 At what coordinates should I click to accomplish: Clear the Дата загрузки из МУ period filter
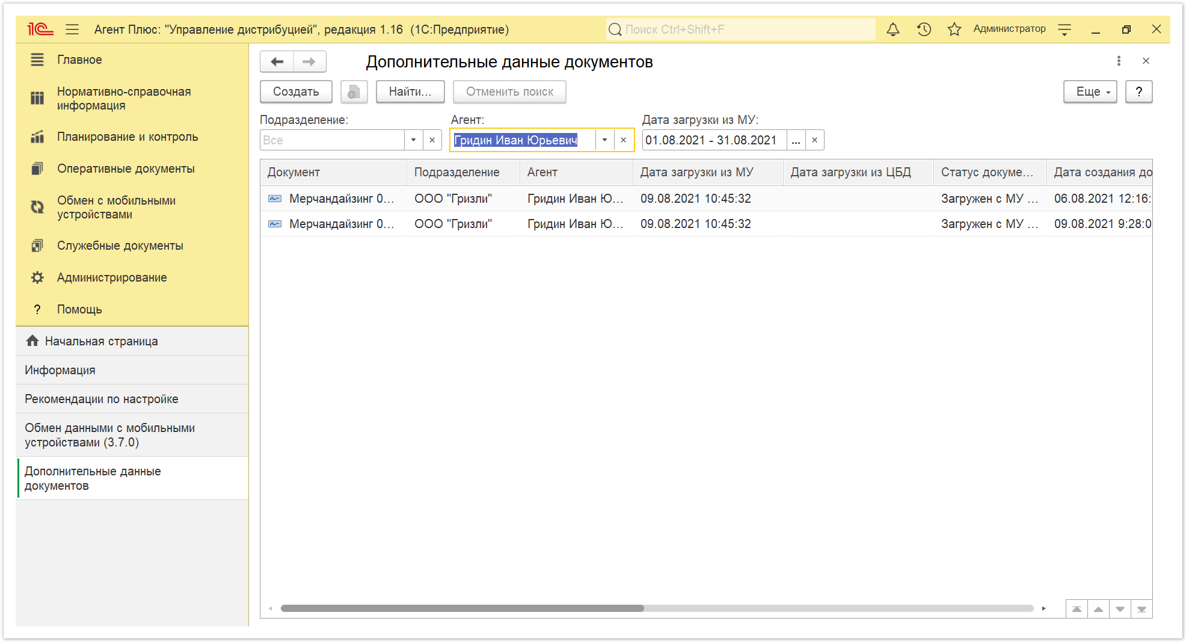[x=815, y=140]
